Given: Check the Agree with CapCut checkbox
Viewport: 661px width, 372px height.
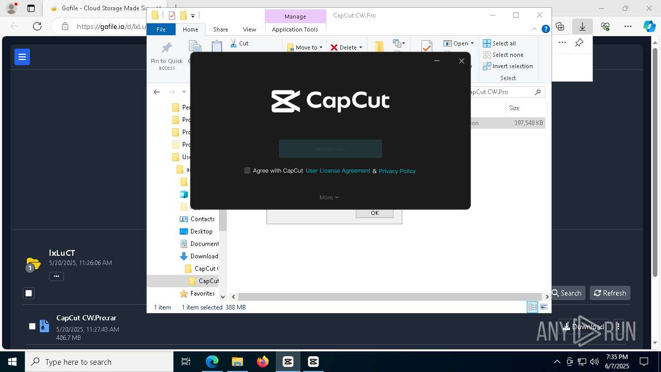Looking at the screenshot, I should point(247,171).
